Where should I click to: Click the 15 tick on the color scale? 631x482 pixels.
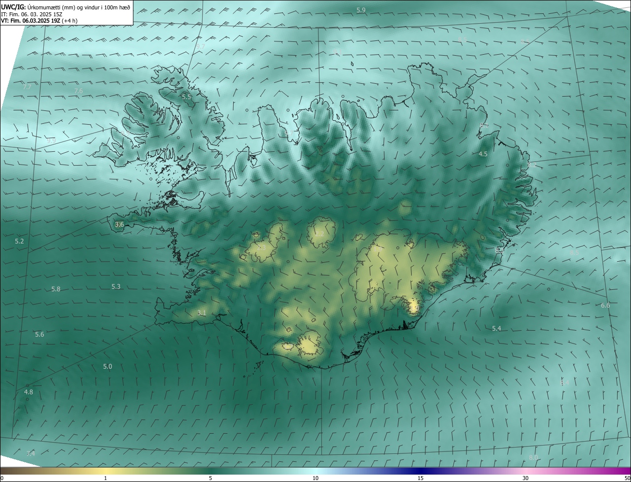421,478
